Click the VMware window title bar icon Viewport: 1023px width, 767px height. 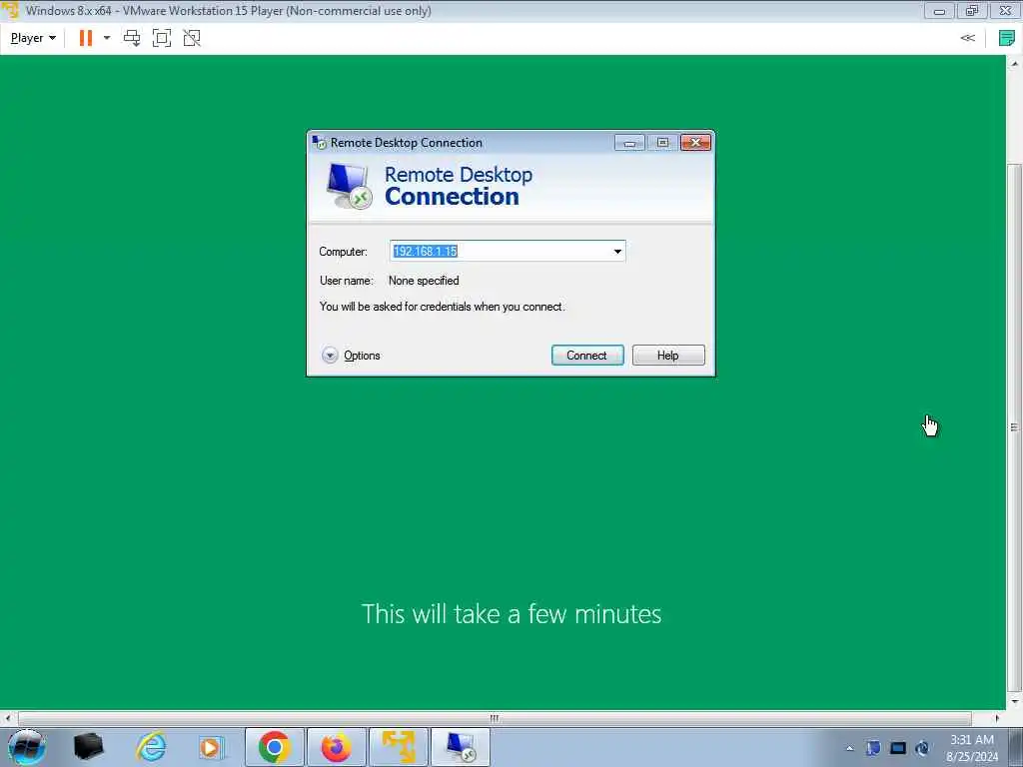point(10,10)
